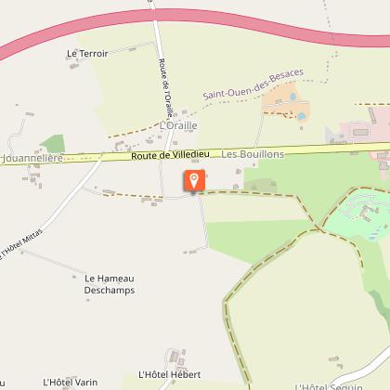Click the Route de l'Oraille street label
Image resolution: width=390 pixels, height=390 pixels.
click(165, 88)
